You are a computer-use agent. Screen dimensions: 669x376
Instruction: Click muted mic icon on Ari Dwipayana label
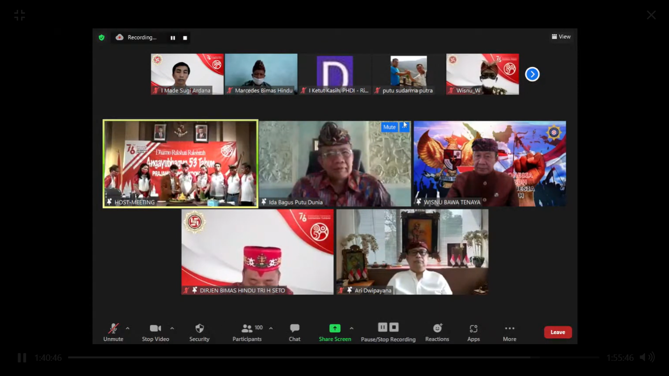tap(341, 290)
